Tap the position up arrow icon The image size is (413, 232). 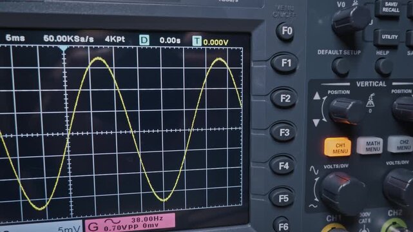coord(317,96)
